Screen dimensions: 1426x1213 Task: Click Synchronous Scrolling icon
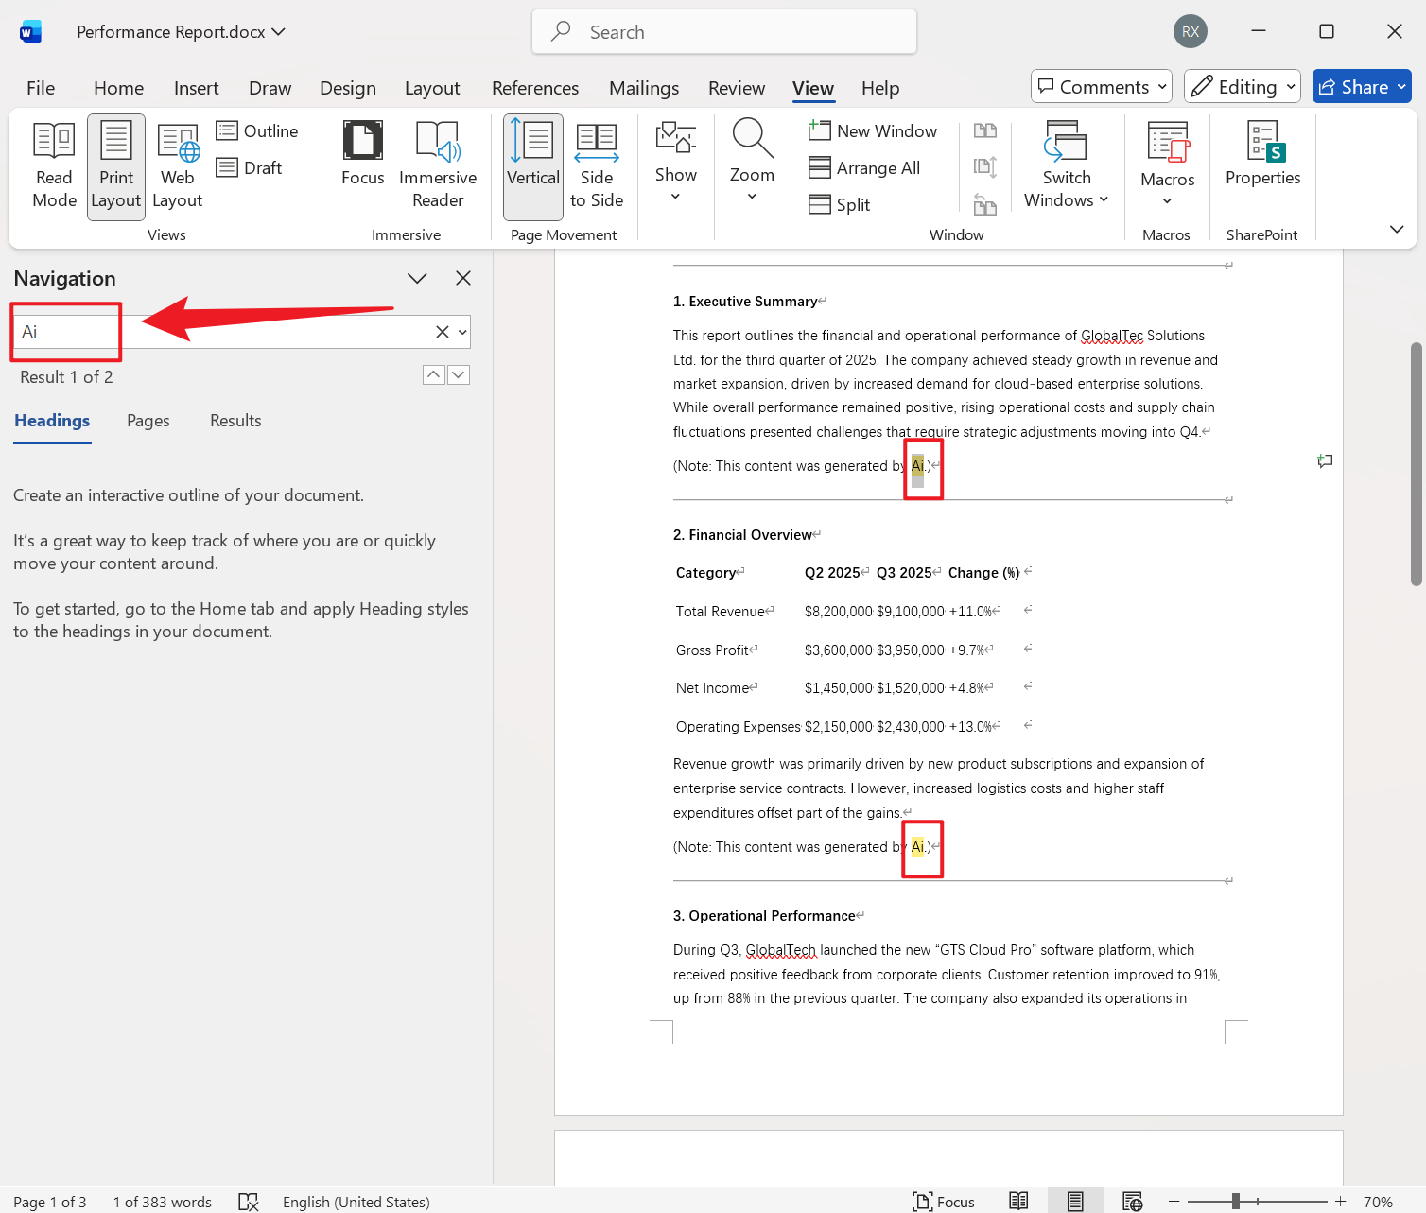[x=985, y=167]
